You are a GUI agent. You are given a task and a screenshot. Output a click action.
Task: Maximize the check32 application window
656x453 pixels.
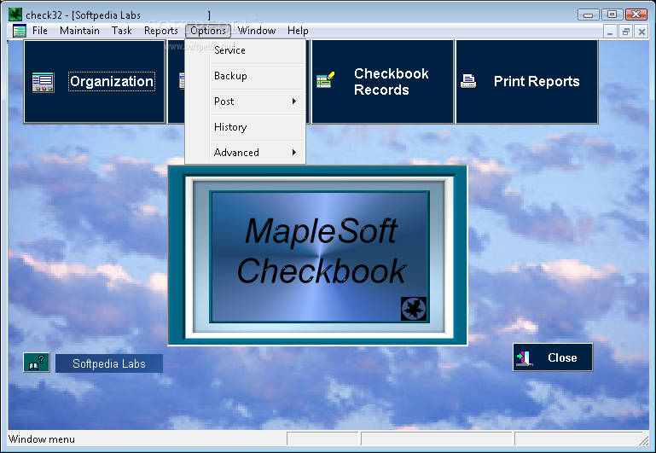coord(612,15)
